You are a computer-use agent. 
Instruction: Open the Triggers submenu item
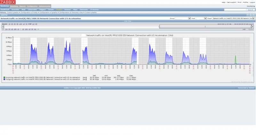pos(42,10)
